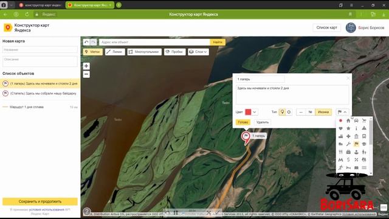This screenshot has width=389, height=219.
Task: Edit the placemark description text area
Action: [x=292, y=95]
